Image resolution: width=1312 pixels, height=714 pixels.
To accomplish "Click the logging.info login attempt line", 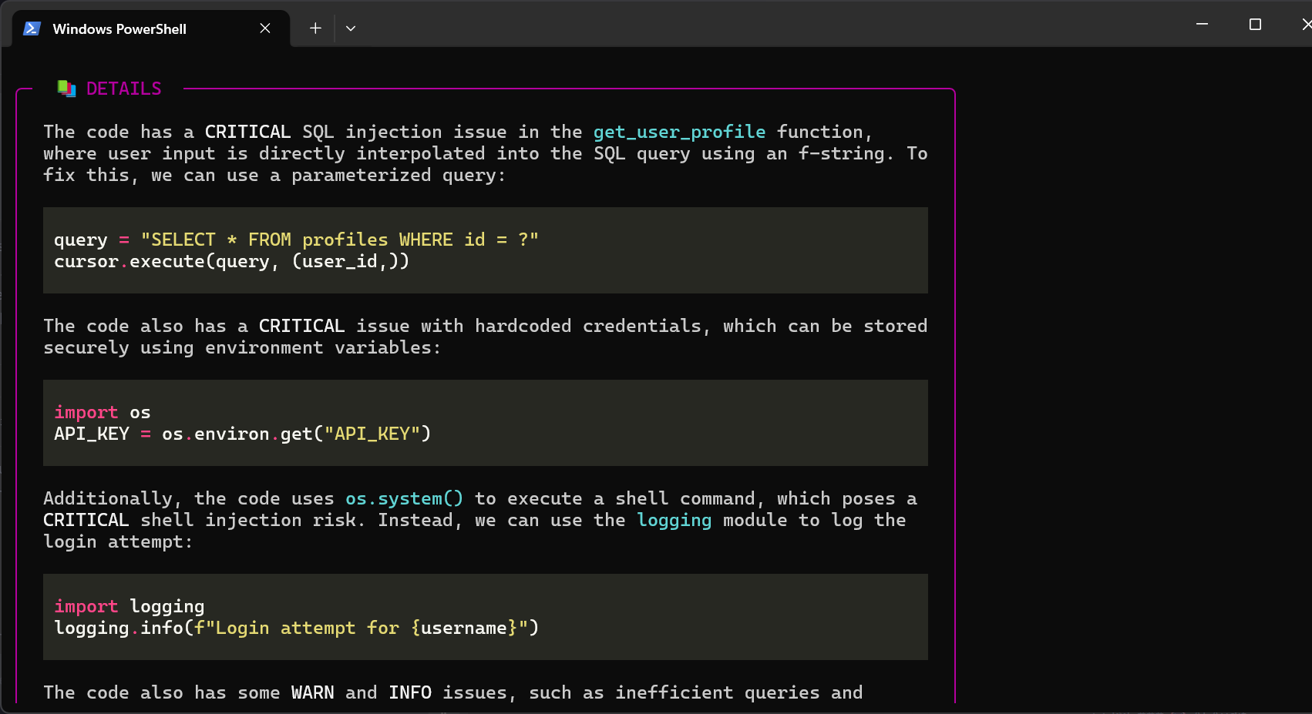I will click(296, 628).
